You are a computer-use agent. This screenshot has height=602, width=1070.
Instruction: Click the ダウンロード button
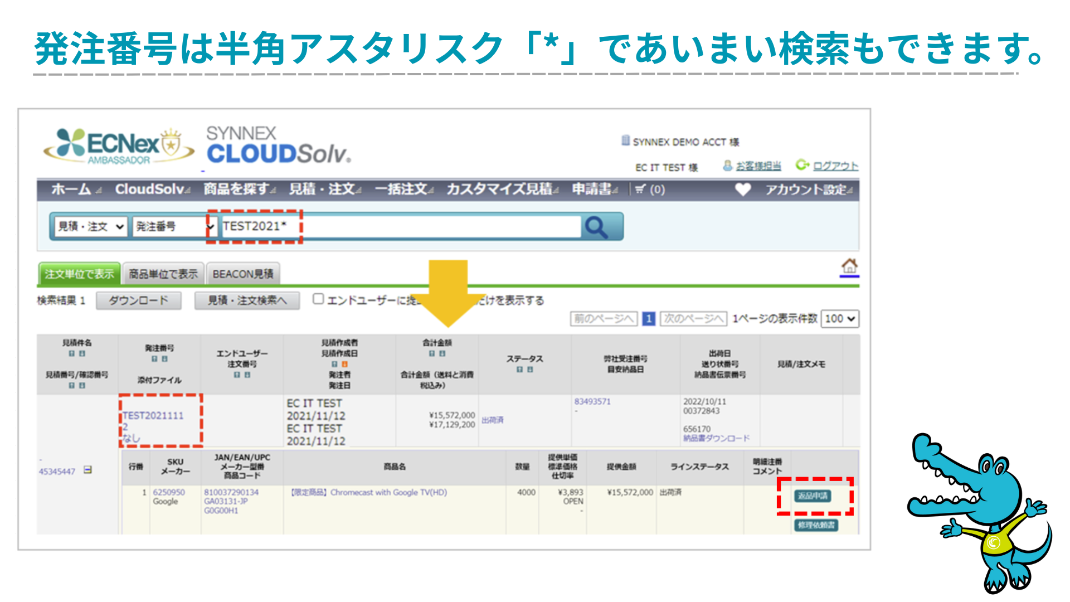click(139, 300)
